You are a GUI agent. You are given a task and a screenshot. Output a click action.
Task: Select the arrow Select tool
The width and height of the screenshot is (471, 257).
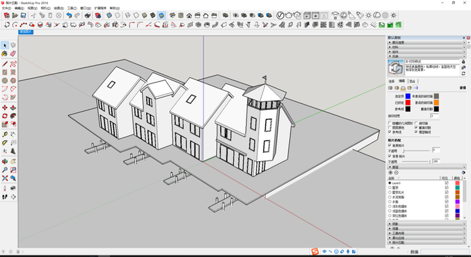point(5,45)
